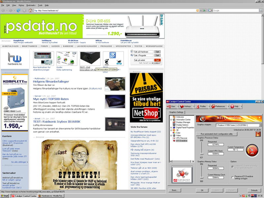
Task: Click the OK button in Catalyst
Action: (202, 190)
